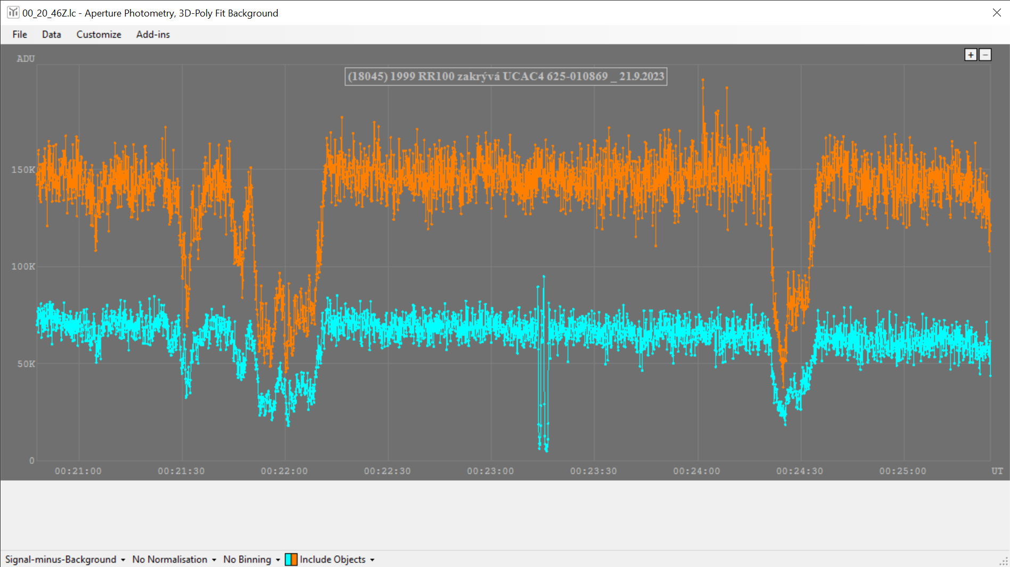Click the UT axis label
This screenshot has width=1010, height=567.
tap(997, 471)
